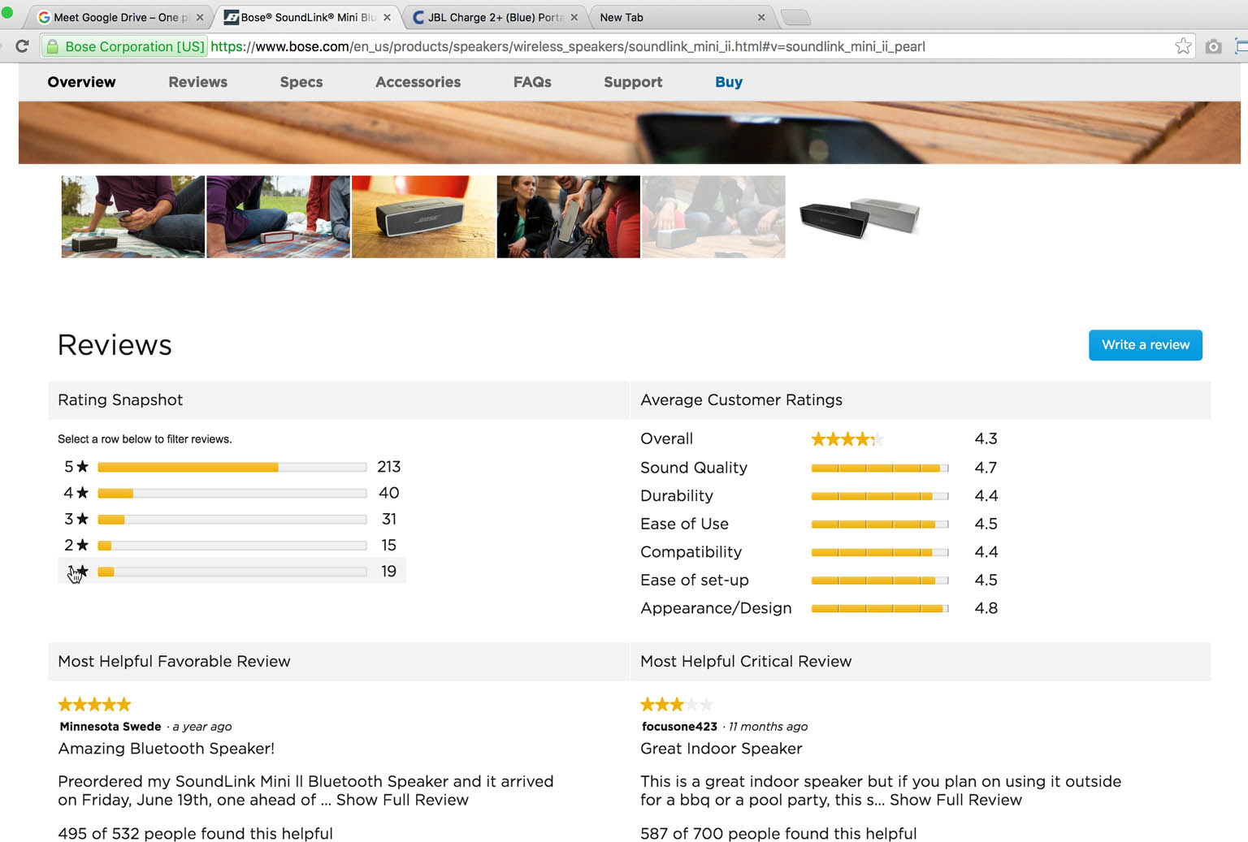This screenshot has width=1248, height=842.
Task: Open the Overview section
Action: 81,82
